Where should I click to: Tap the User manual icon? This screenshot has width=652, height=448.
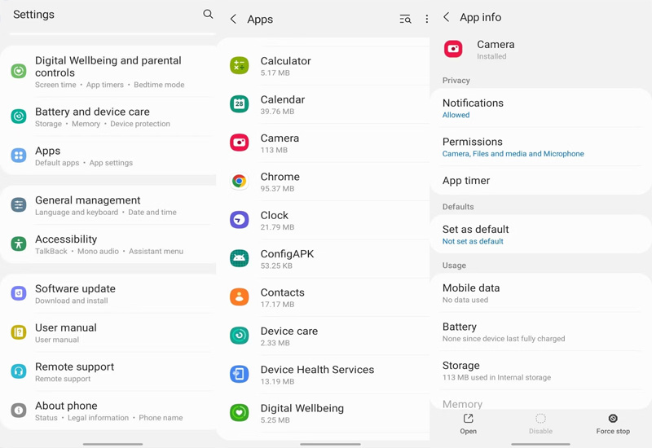click(x=19, y=332)
